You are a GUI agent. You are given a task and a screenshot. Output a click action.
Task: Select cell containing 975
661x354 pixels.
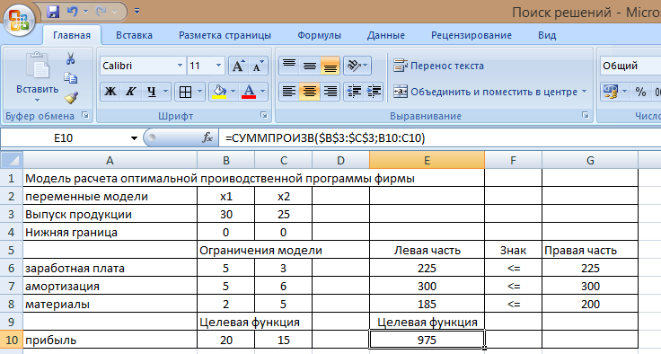(x=427, y=340)
